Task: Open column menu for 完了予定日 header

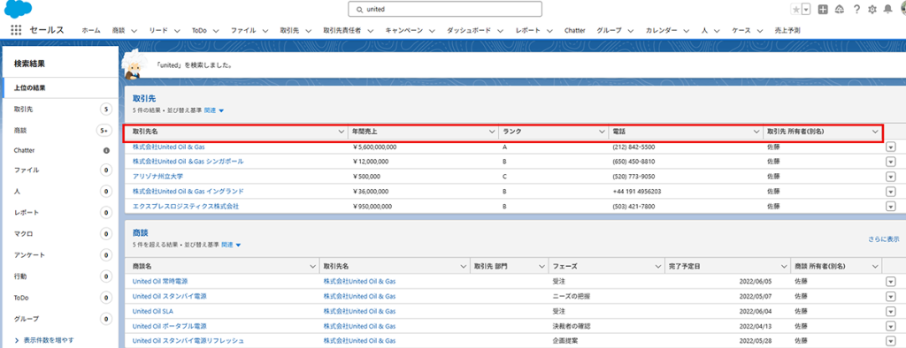Action: pyautogui.click(x=784, y=267)
